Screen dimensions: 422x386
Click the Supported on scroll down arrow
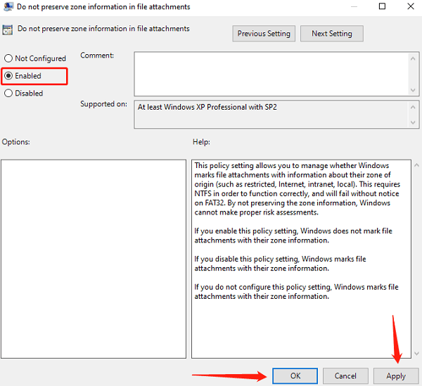tap(413, 122)
